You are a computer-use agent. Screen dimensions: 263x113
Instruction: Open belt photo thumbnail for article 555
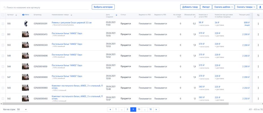(25, 24)
